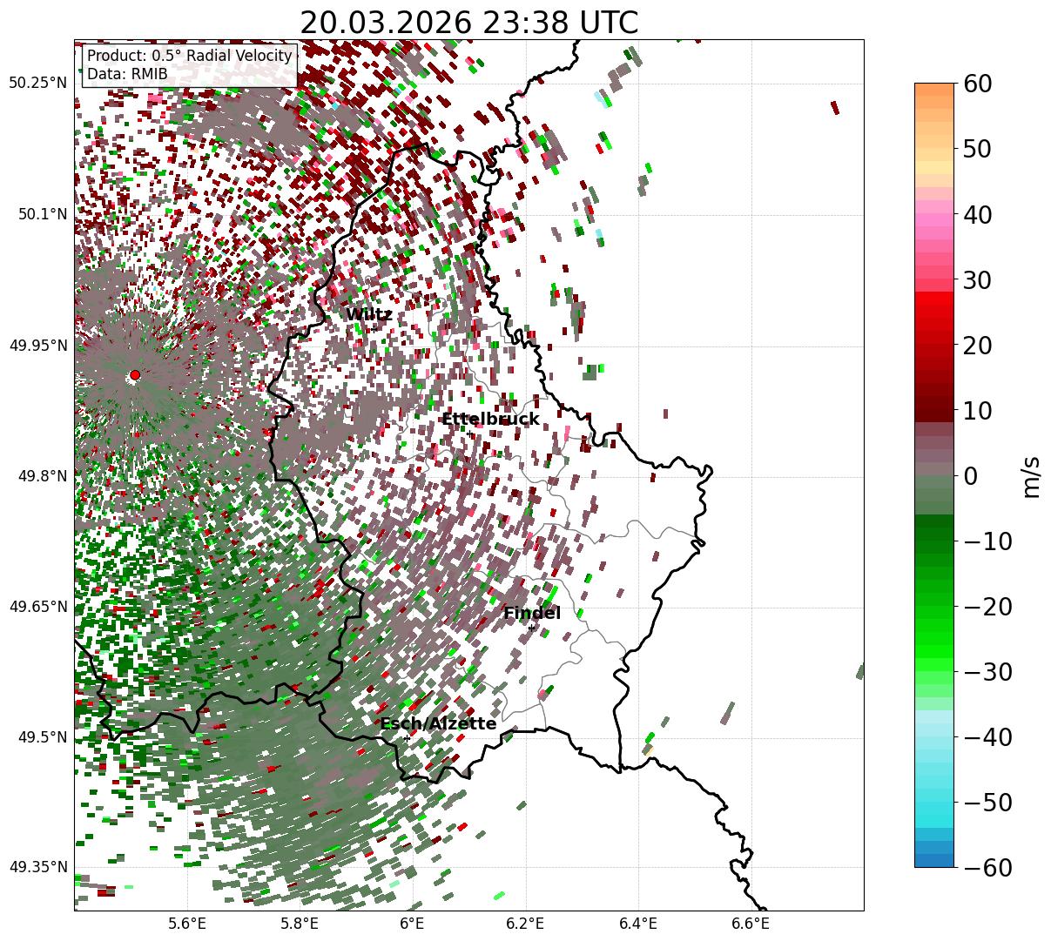Viewport: 1051px width, 941px height.
Task: Click the colorbar value −60
Action: tap(987, 868)
